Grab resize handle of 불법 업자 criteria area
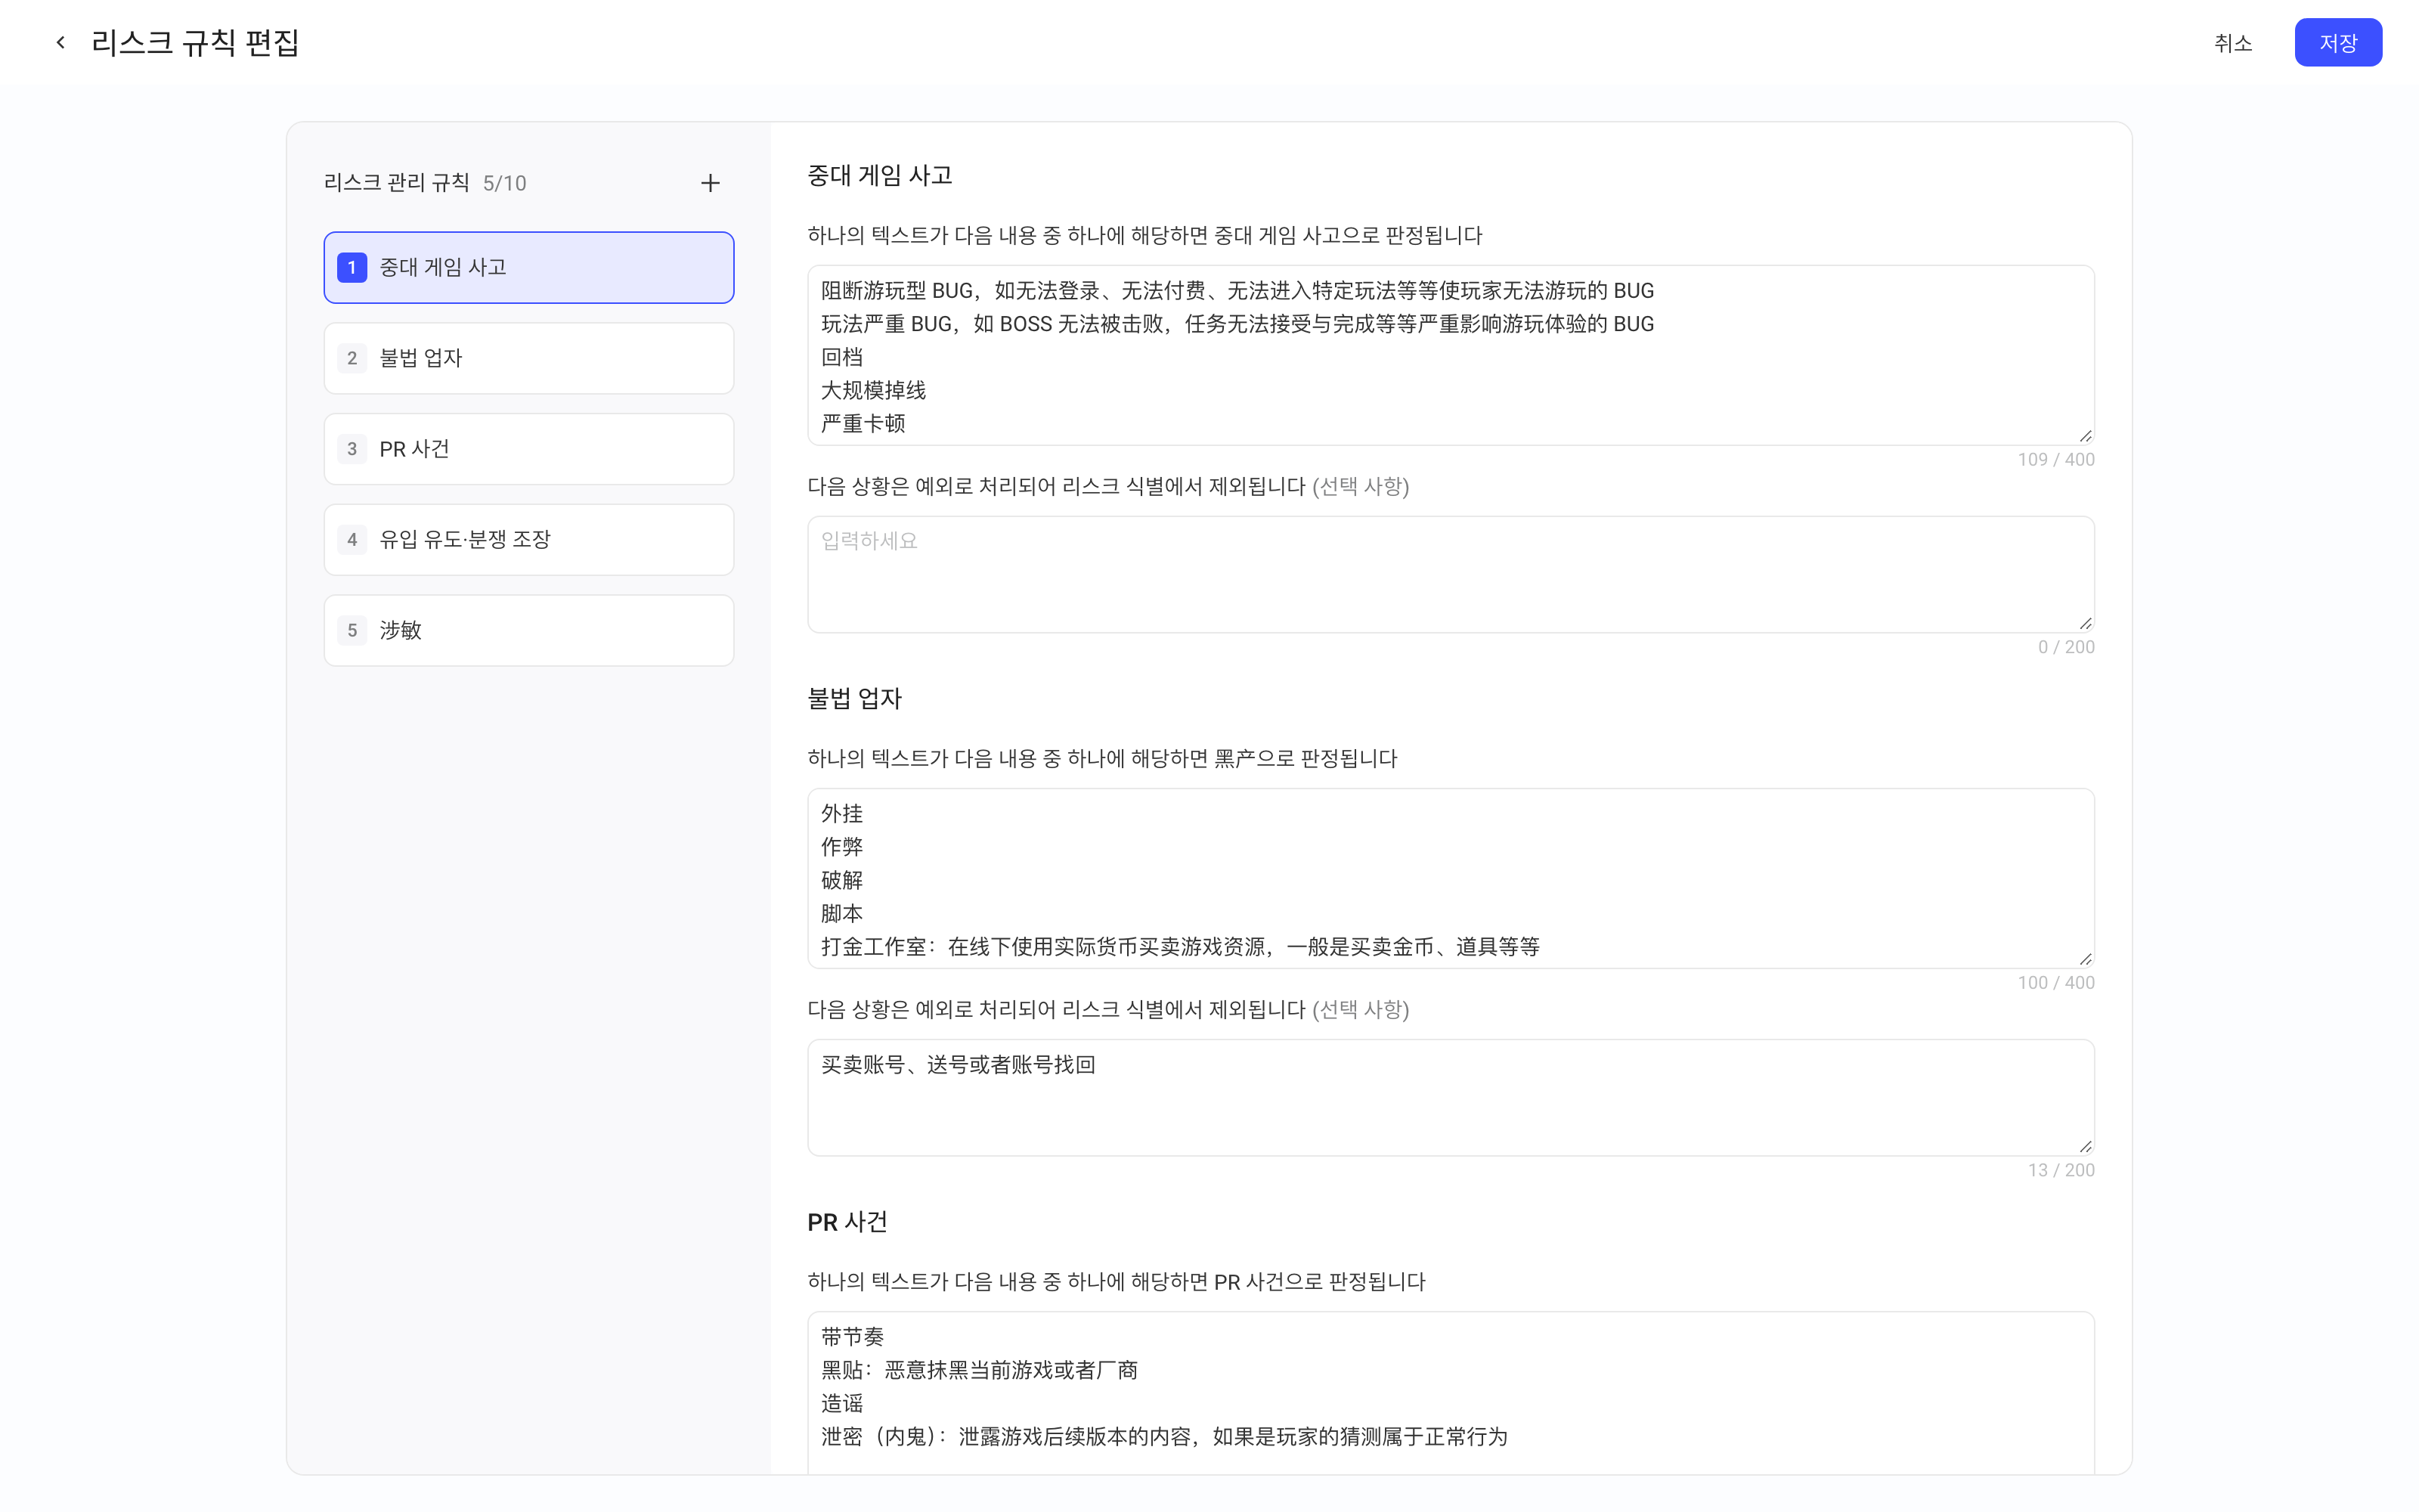Image resolution: width=2419 pixels, height=1512 pixels. [2085, 959]
